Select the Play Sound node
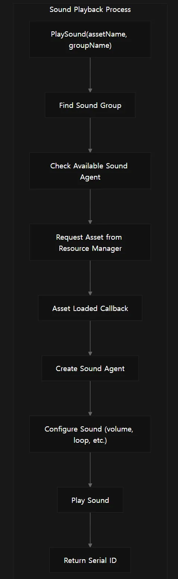The height and width of the screenshot is (579, 178). [x=90, y=500]
